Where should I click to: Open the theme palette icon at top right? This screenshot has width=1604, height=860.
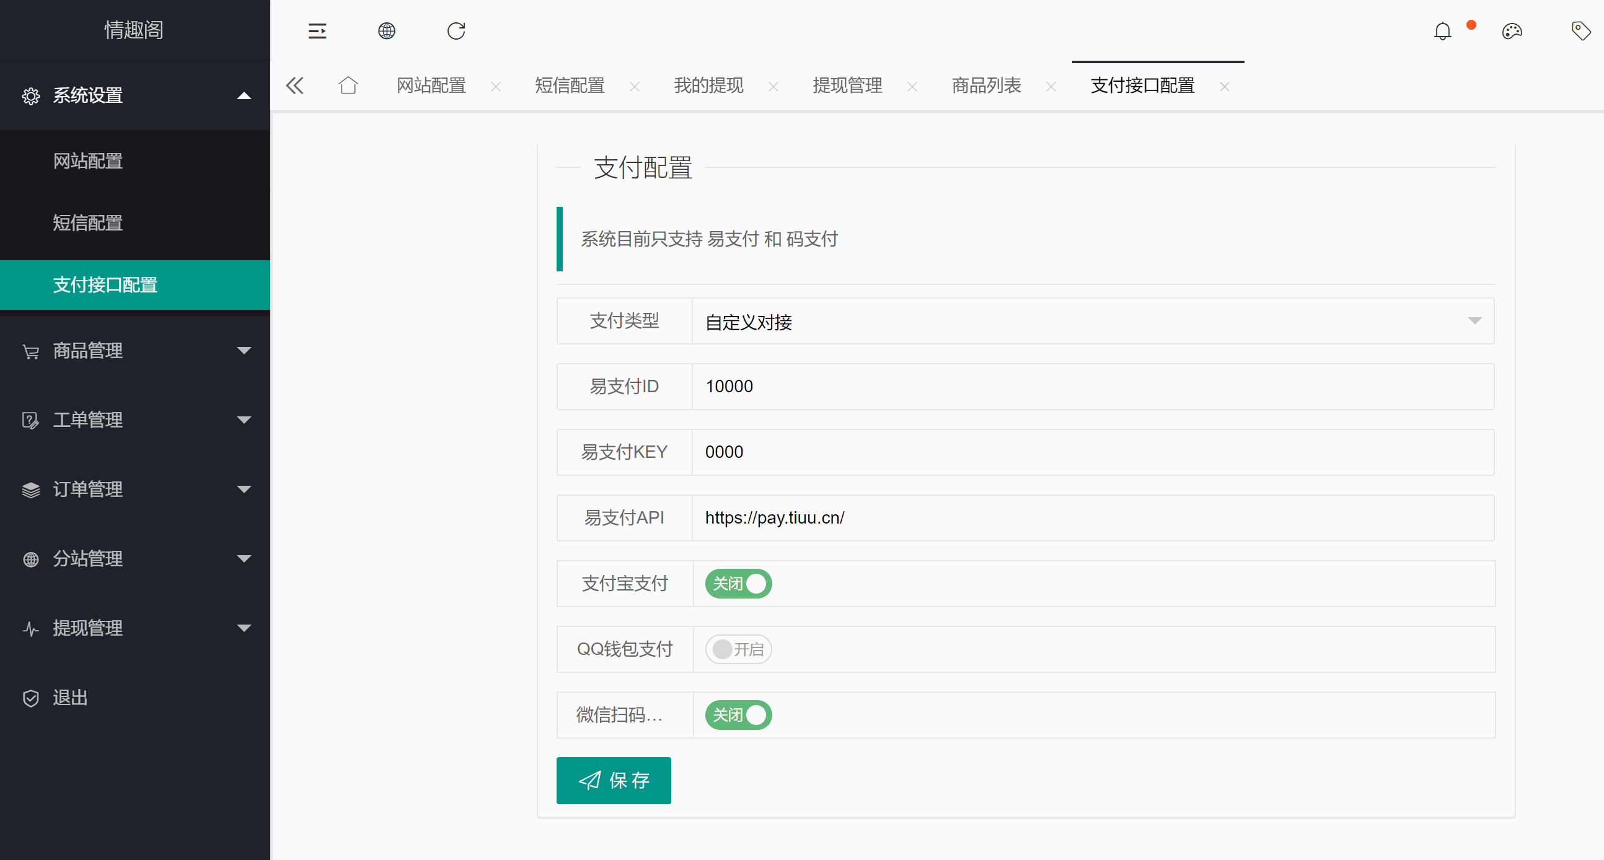[1512, 30]
